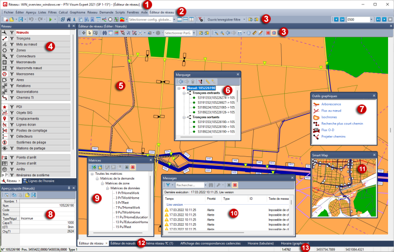Click the green run procedure arrow
The height and width of the screenshot is (252, 394).
tap(51, 19)
